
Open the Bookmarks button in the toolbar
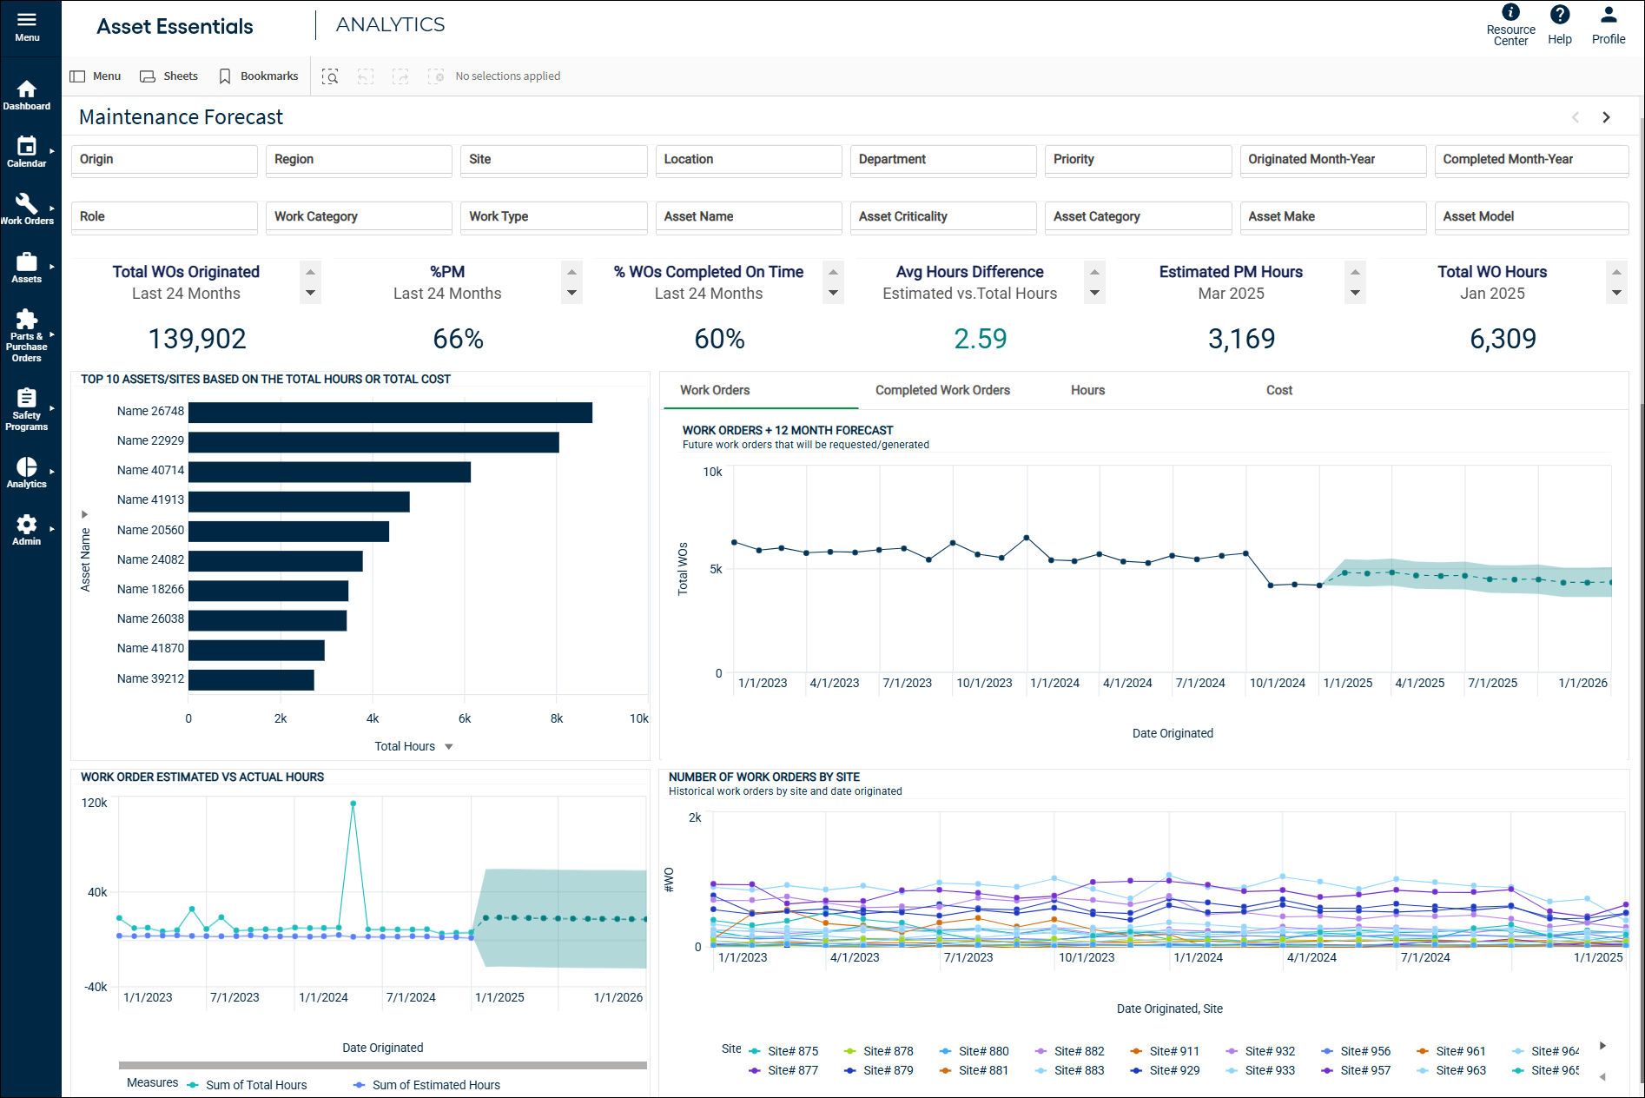259,76
